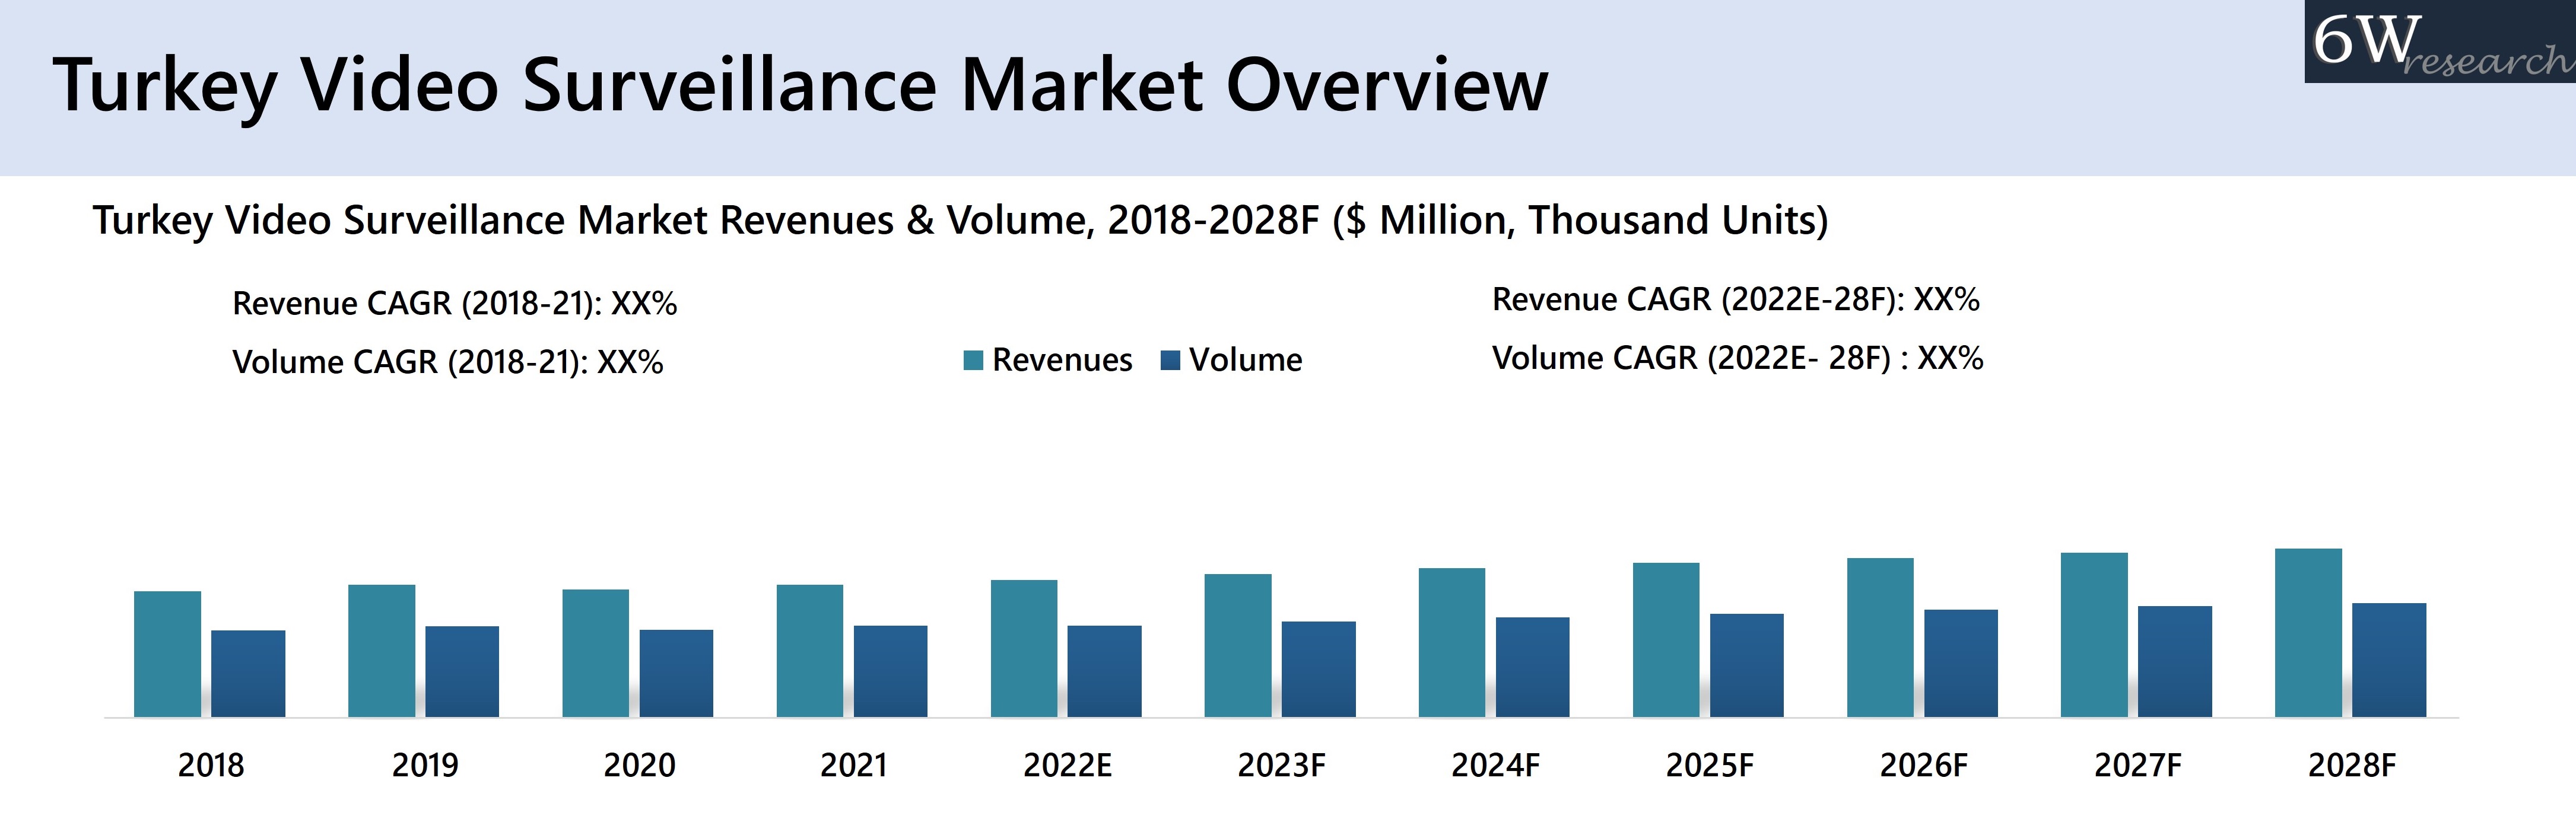Click the 2018 axis label

coord(211,765)
